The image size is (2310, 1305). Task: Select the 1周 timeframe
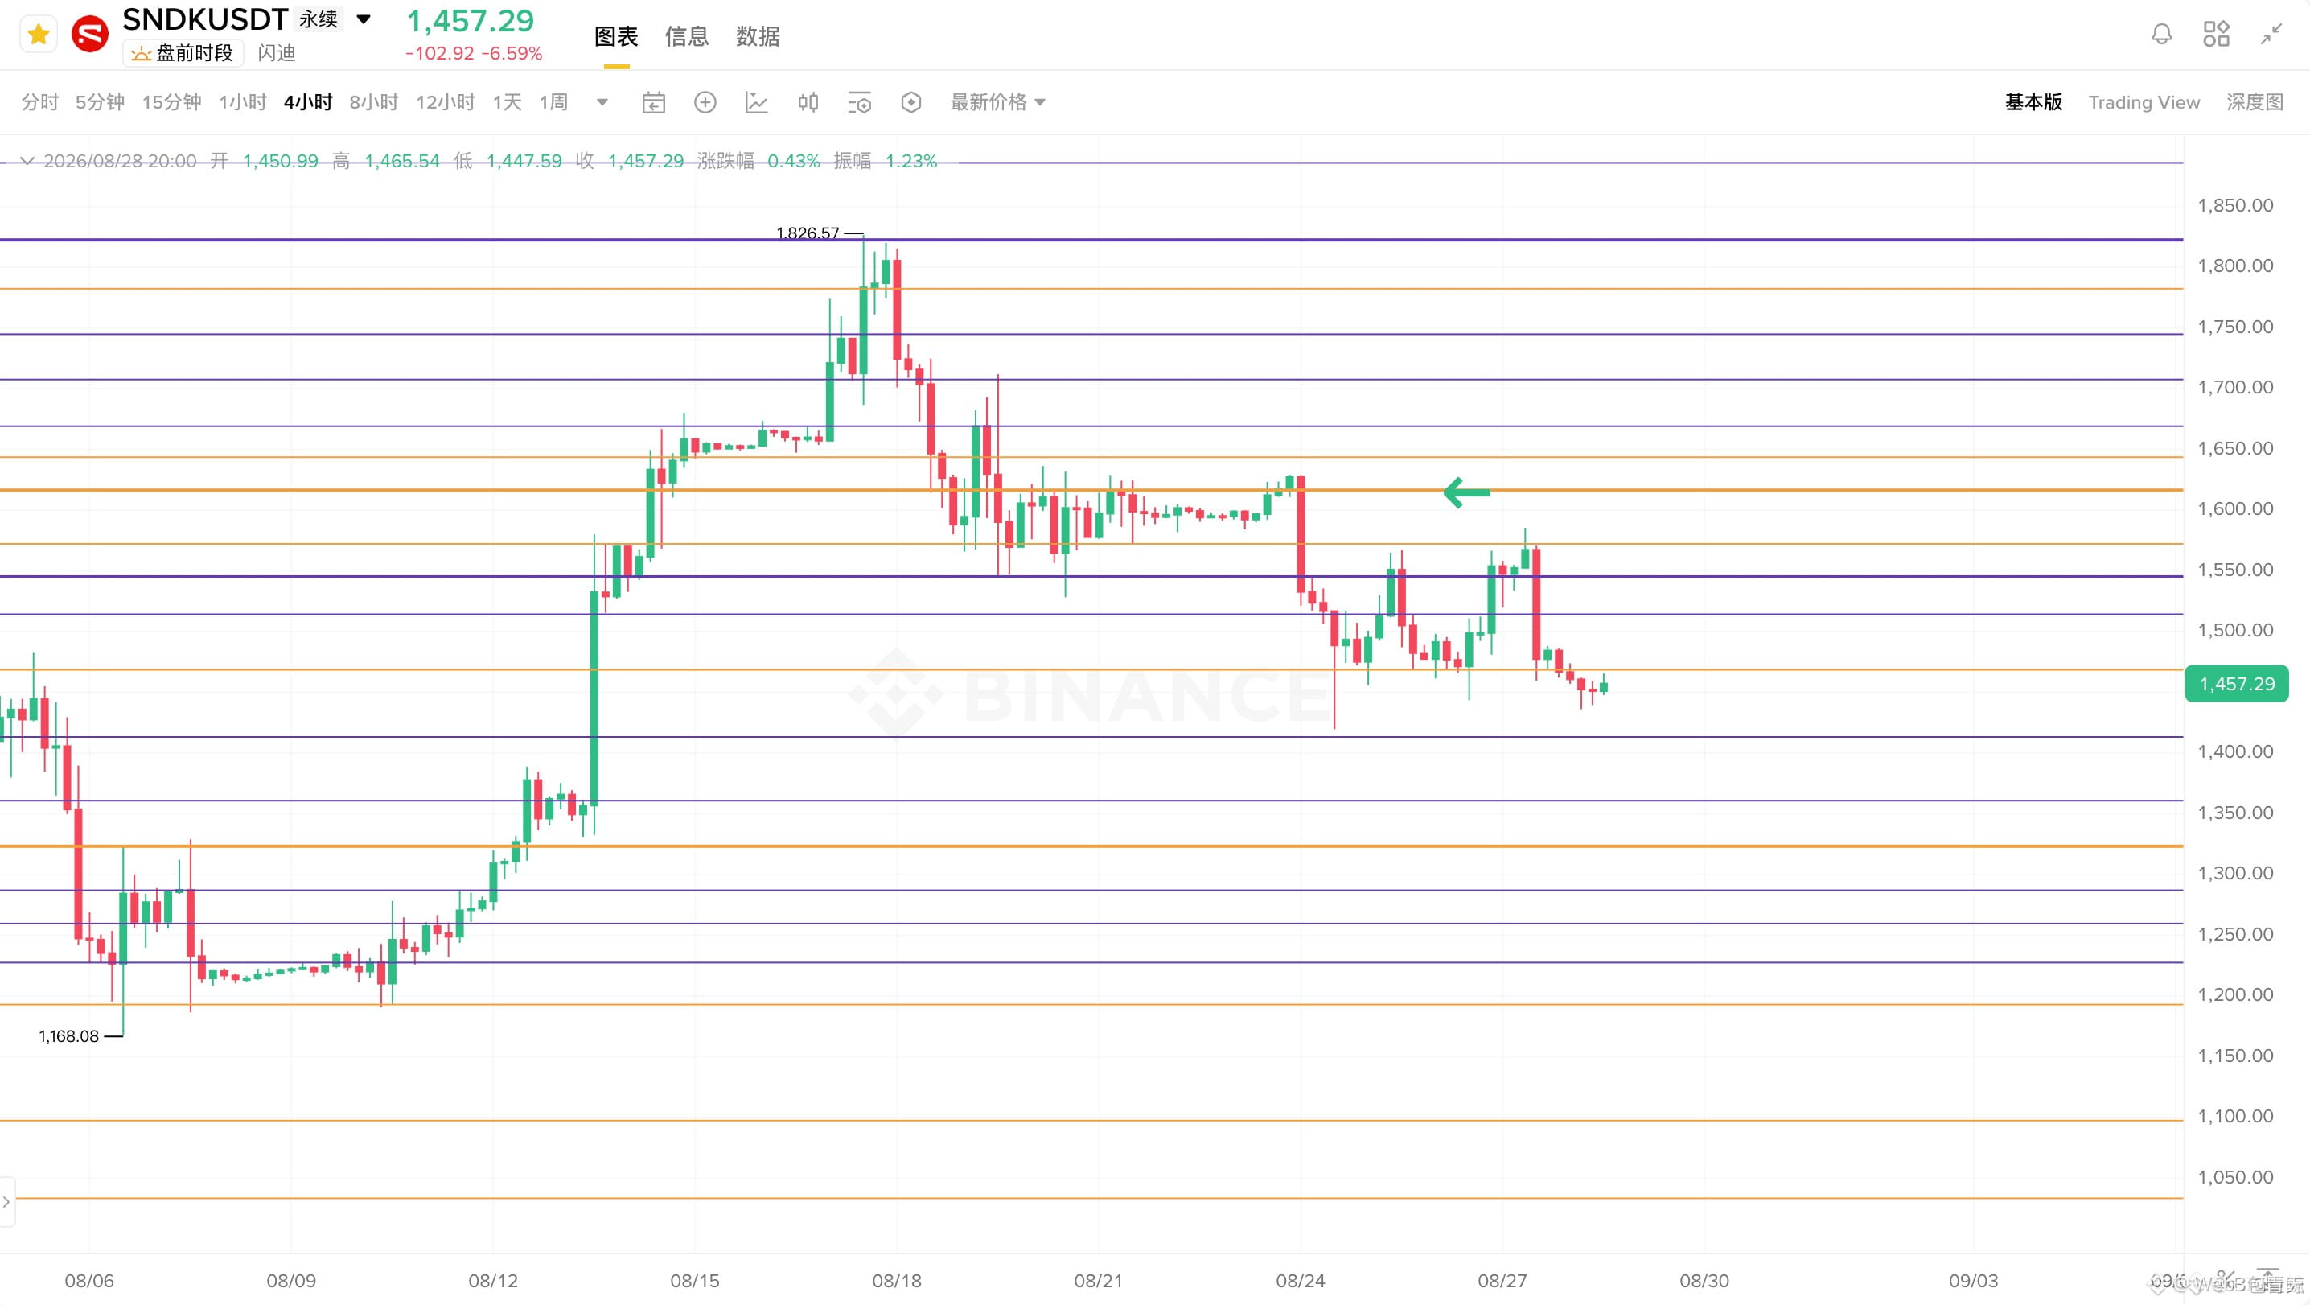click(x=553, y=102)
